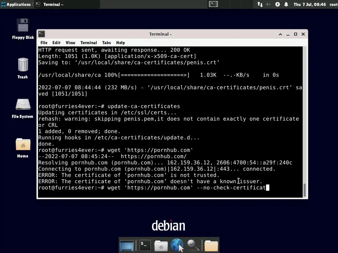Open the Tabs menu in Terminal

click(106, 42)
